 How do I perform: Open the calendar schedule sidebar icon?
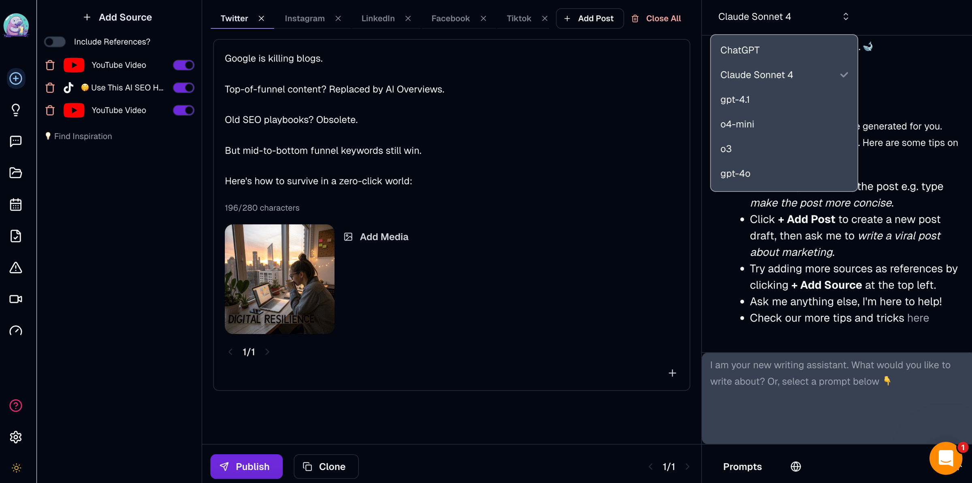click(x=16, y=204)
